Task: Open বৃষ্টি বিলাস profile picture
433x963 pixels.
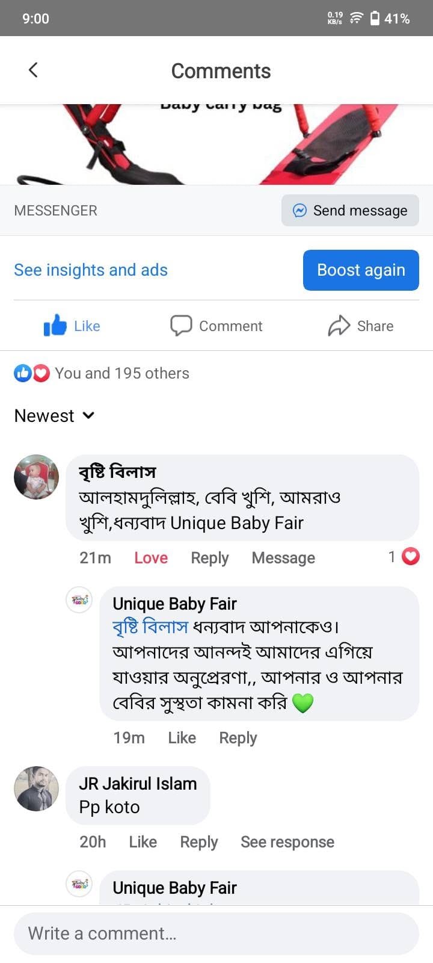Action: [x=37, y=477]
